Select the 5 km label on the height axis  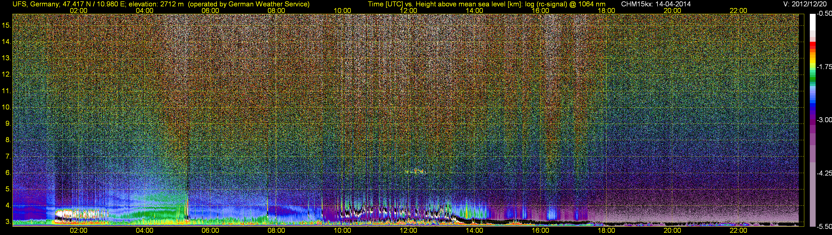[8, 189]
